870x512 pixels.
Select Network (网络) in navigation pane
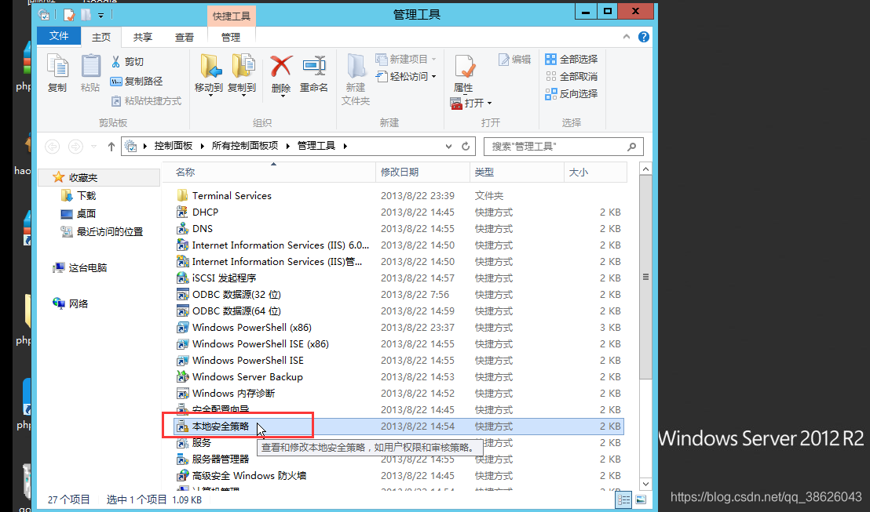point(79,303)
